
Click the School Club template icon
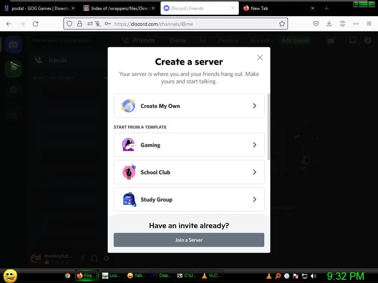(x=129, y=172)
